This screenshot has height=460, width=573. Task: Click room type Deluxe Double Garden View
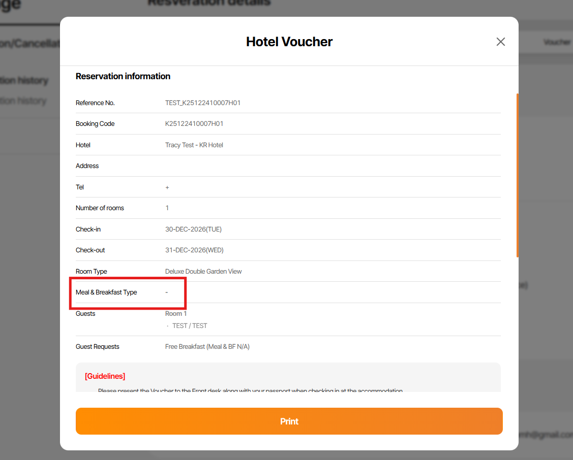coord(203,272)
